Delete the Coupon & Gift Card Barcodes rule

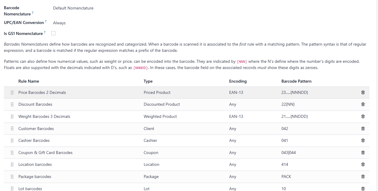363,153
